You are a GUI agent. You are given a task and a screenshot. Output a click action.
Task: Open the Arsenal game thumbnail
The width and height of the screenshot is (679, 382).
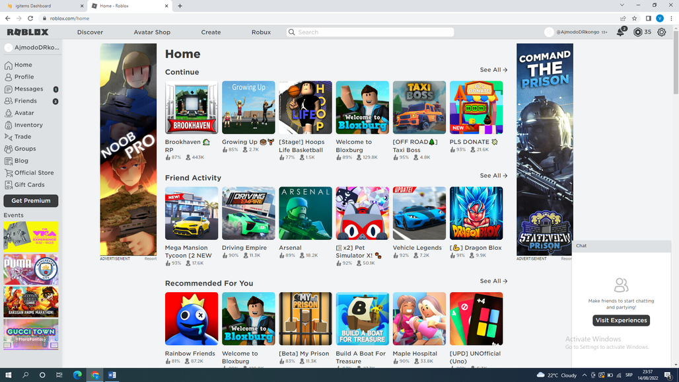point(305,213)
